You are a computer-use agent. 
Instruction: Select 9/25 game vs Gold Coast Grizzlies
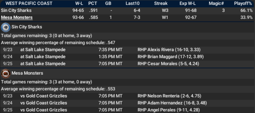pos(43,110)
